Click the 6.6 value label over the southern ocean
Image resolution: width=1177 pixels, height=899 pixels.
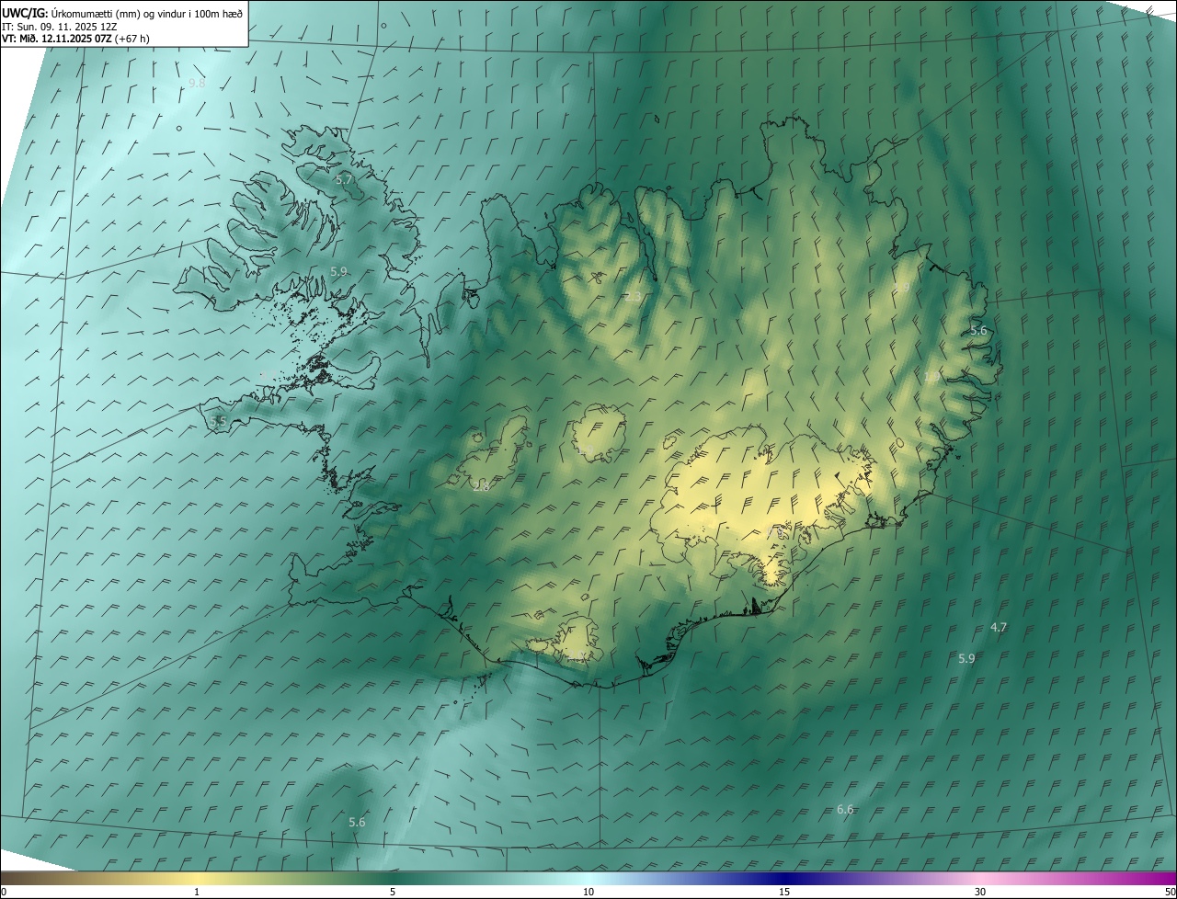coord(845,809)
